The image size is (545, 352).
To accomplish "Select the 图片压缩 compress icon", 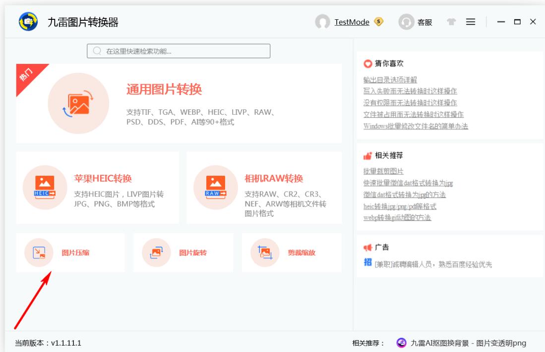I will coord(39,253).
